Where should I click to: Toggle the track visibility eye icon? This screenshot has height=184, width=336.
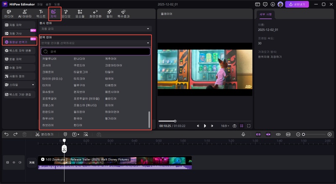point(13,162)
